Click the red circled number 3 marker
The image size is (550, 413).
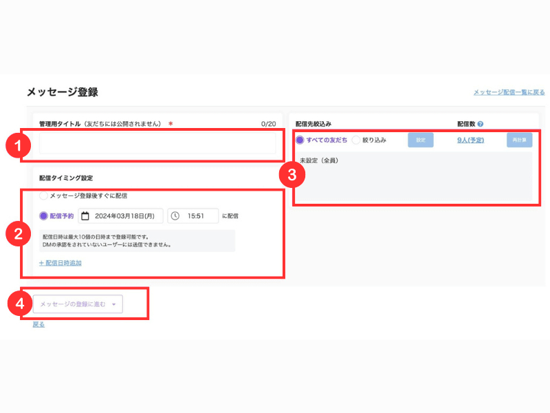(291, 175)
